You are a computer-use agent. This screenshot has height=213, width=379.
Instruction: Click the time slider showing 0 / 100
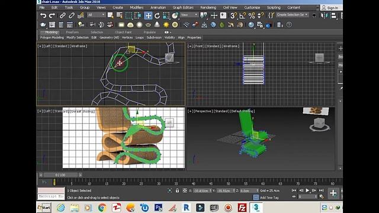60,175
